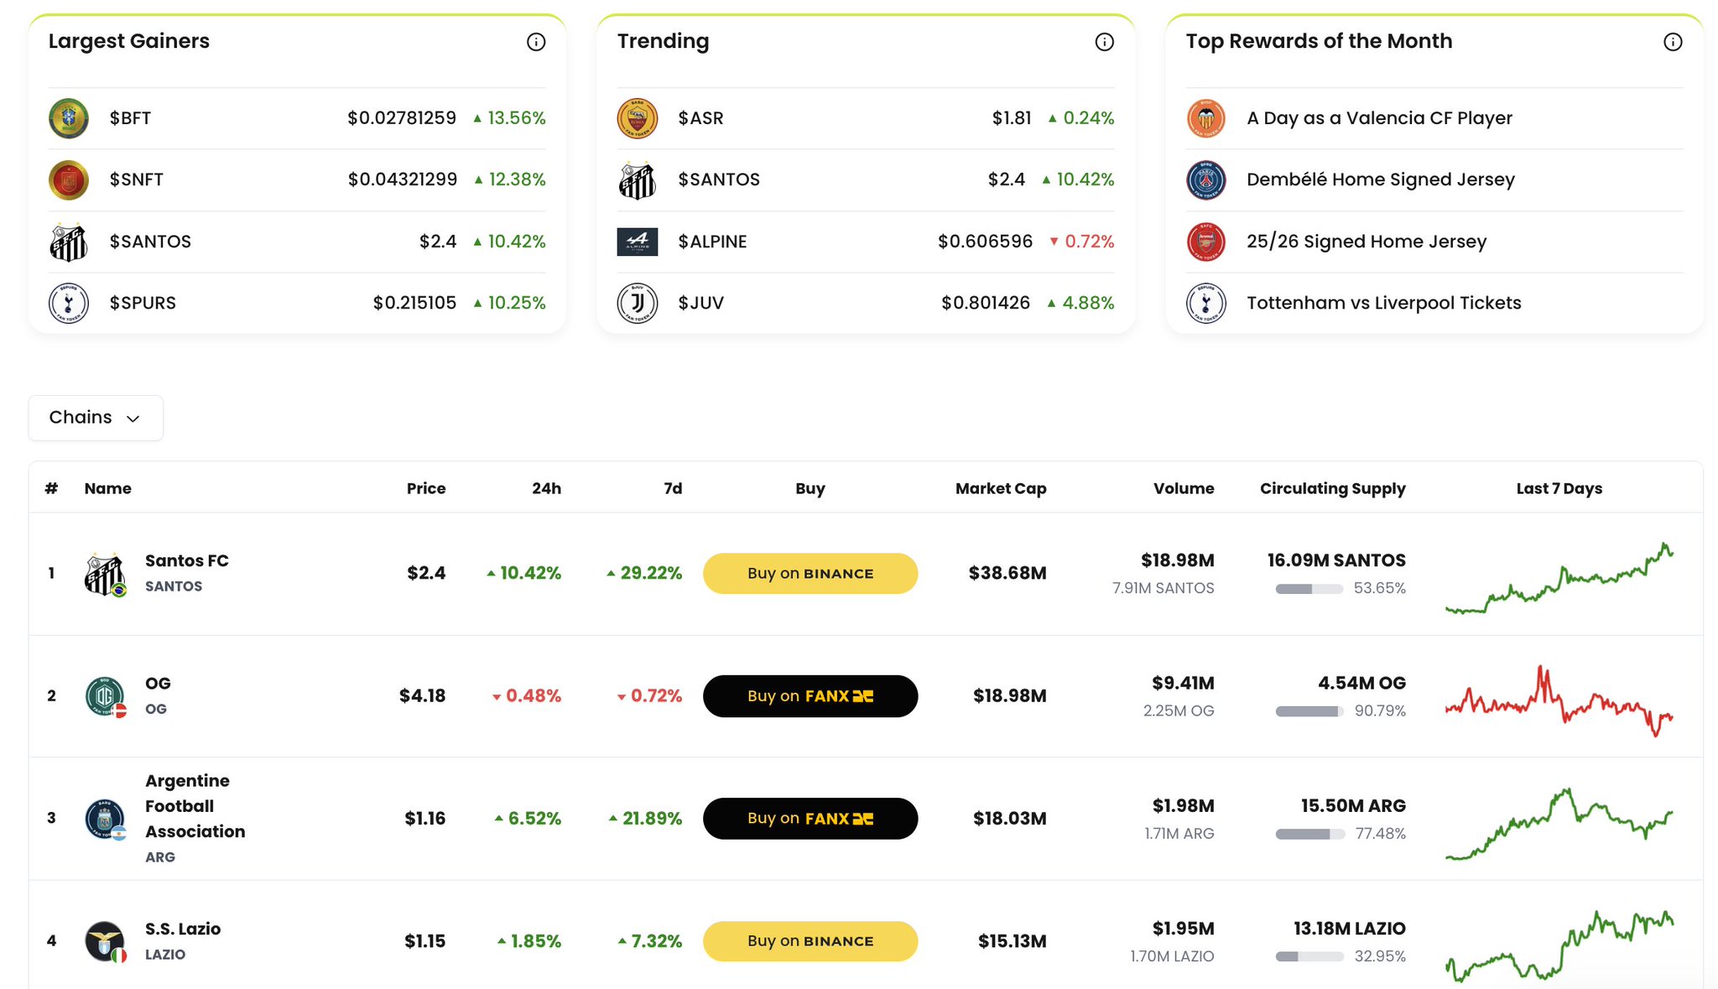Sort table by 24h column header
The image size is (1718, 989).
[x=546, y=488]
